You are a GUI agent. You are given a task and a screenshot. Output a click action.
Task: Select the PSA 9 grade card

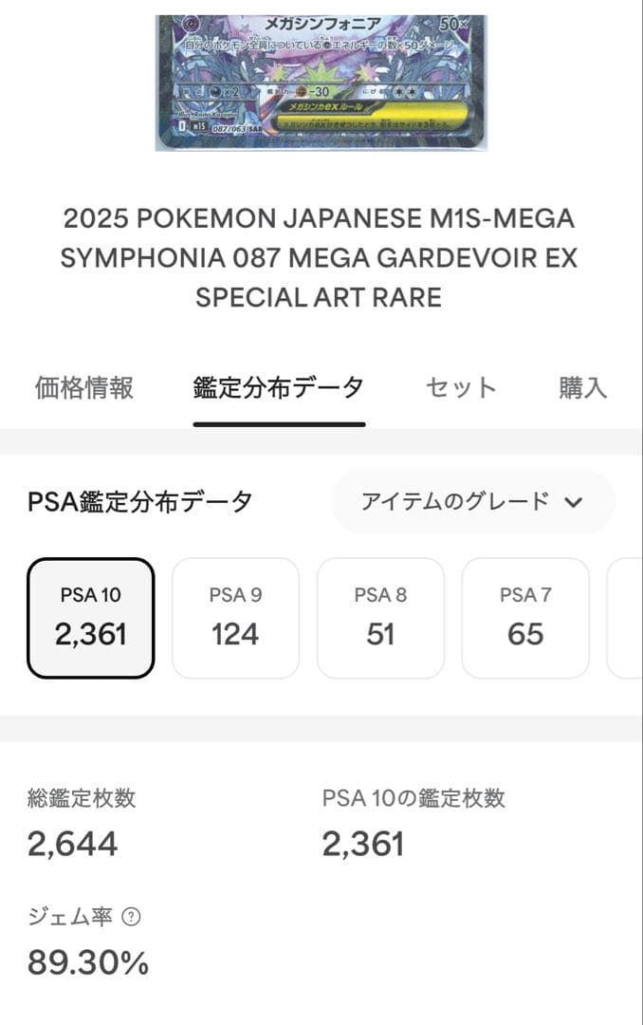point(235,617)
